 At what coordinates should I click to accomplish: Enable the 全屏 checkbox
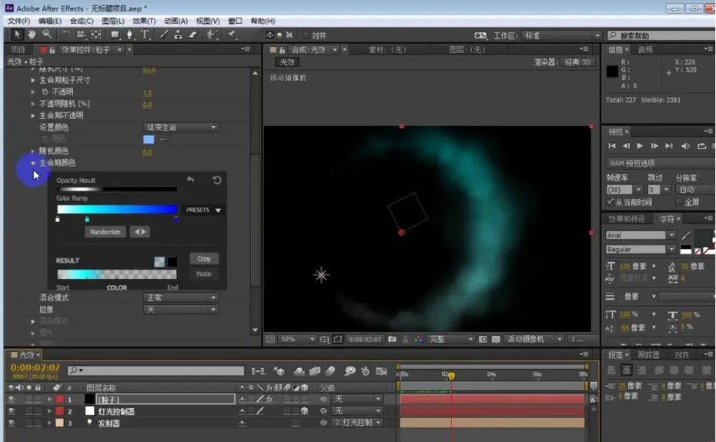click(x=678, y=201)
